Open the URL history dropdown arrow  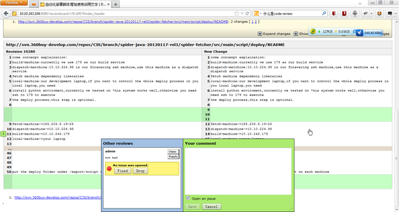tap(242, 13)
